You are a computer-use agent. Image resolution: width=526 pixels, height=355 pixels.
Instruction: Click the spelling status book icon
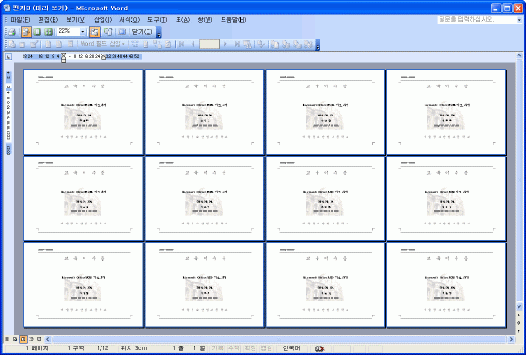point(319,348)
